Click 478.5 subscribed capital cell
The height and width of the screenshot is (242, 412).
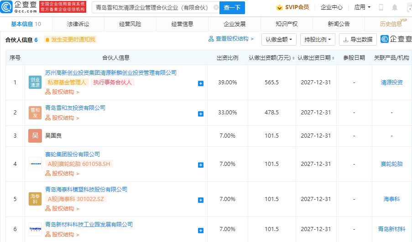[271, 113]
